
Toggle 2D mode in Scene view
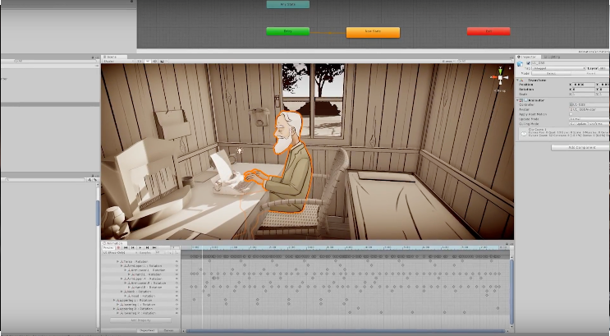[x=139, y=61]
